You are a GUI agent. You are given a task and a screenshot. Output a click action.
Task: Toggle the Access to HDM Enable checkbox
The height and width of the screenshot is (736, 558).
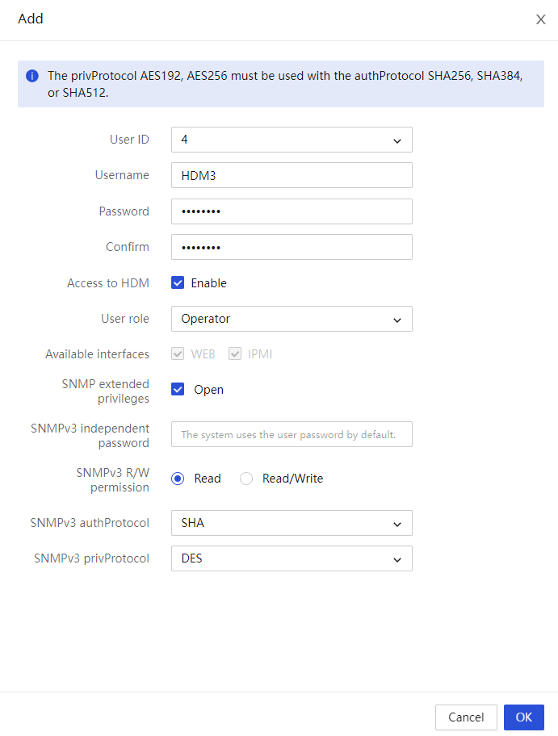coord(178,282)
